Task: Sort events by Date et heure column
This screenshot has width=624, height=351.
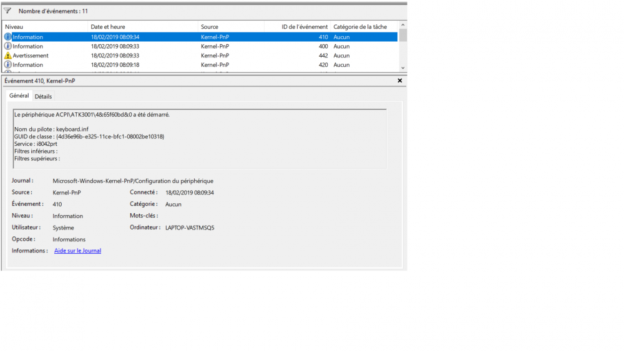Action: click(x=142, y=27)
